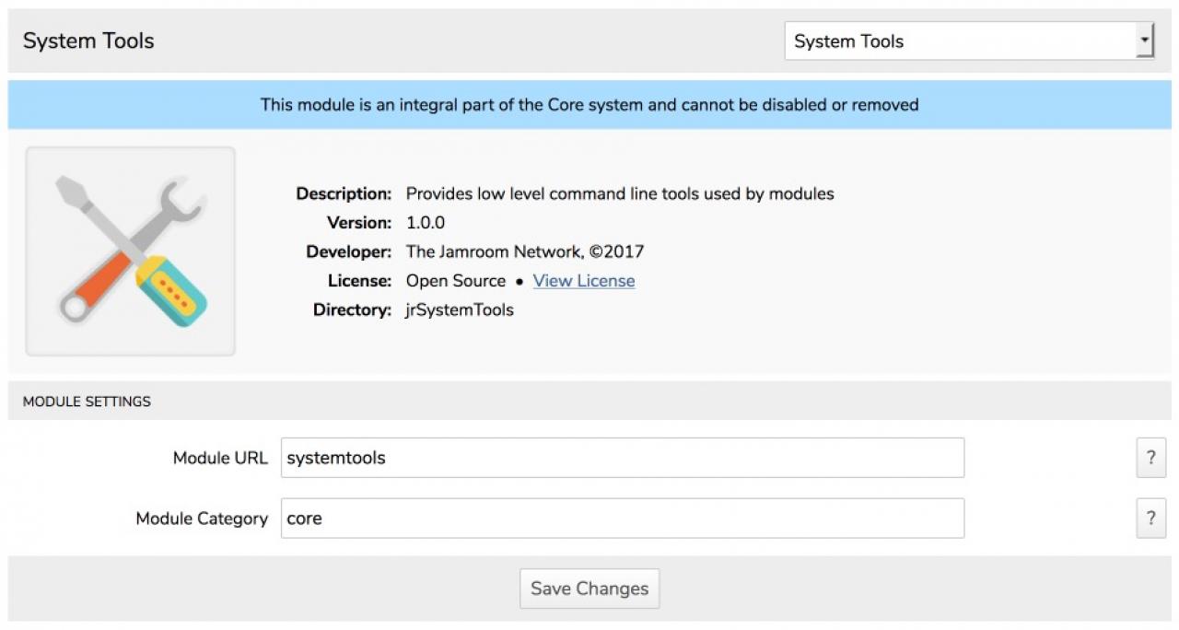Focus the Module Category input containing core

622,519
